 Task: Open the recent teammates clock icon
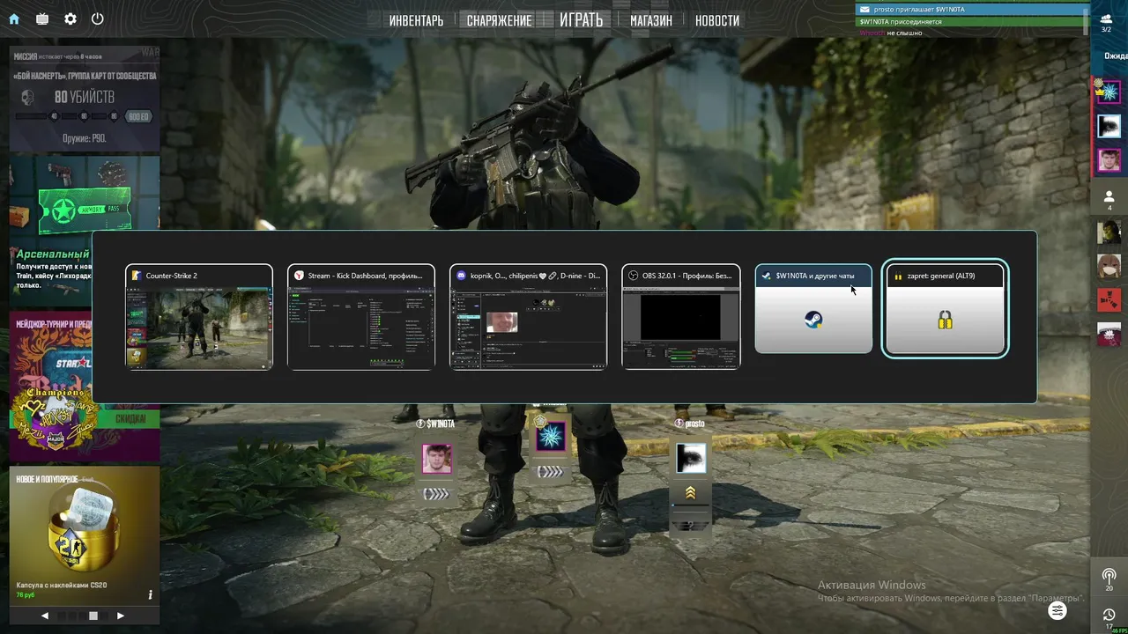click(1109, 616)
